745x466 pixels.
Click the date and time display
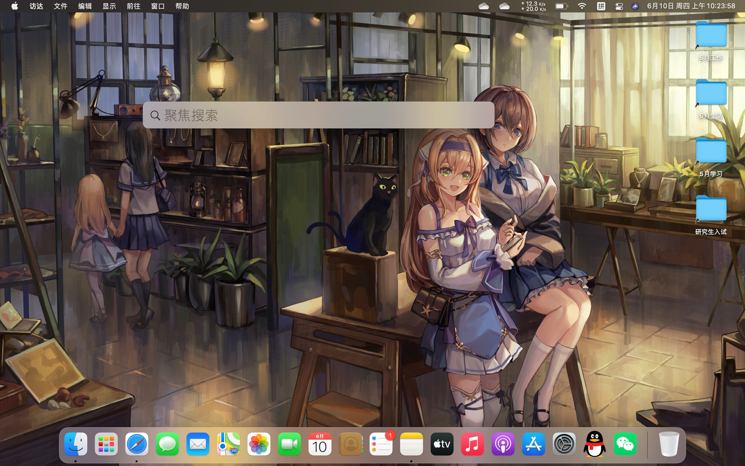pos(691,6)
